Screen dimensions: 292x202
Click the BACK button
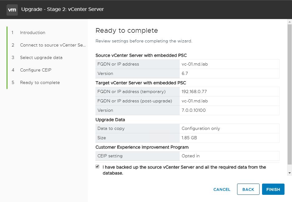point(248,189)
